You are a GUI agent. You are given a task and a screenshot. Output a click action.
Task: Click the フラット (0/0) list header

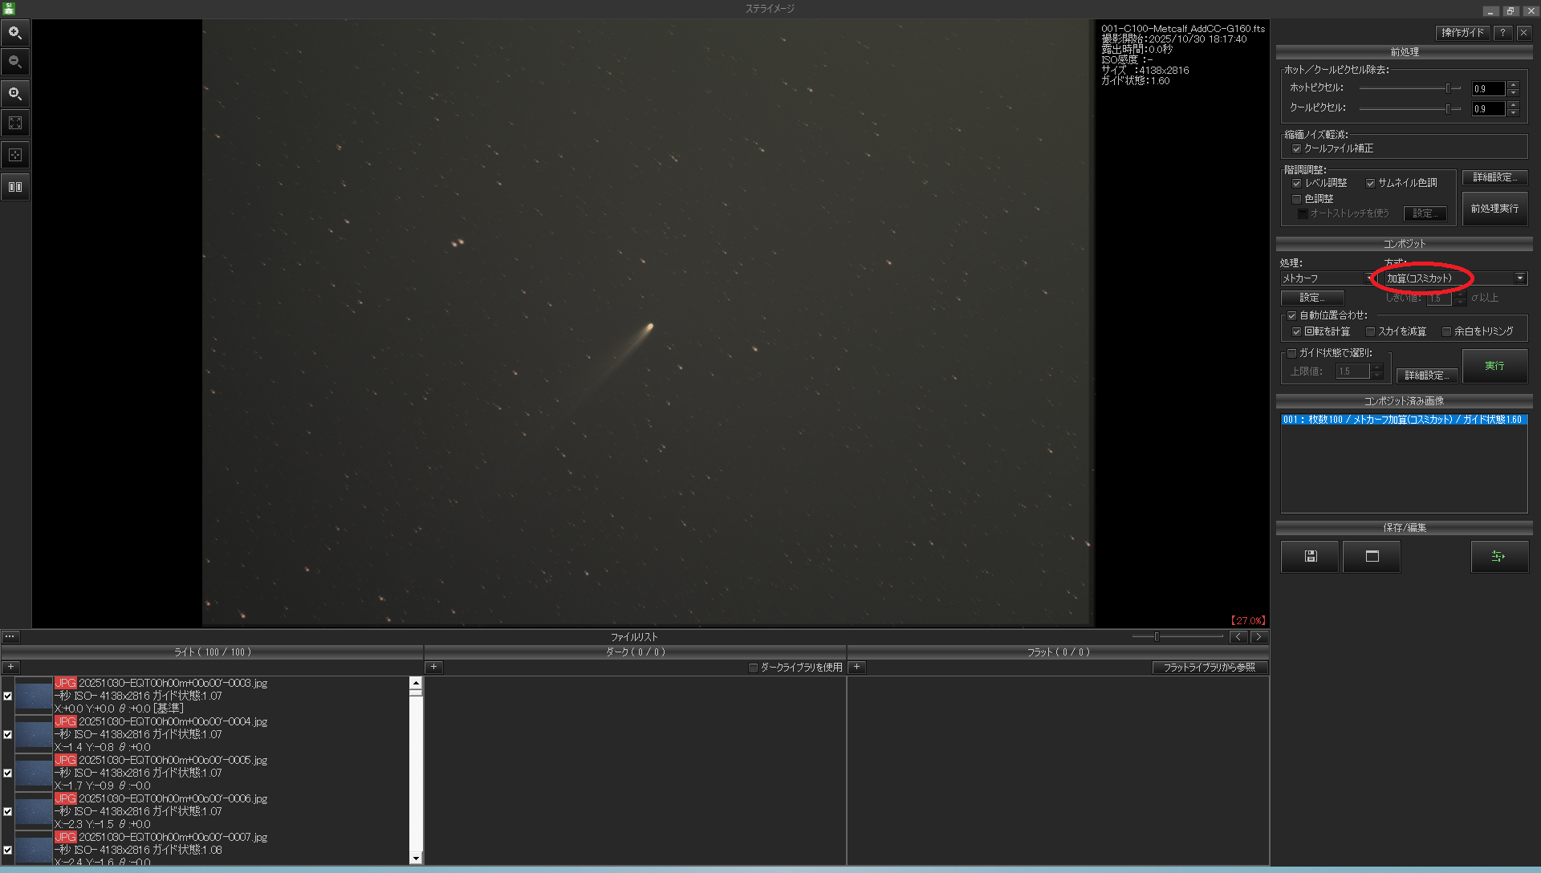(1058, 652)
